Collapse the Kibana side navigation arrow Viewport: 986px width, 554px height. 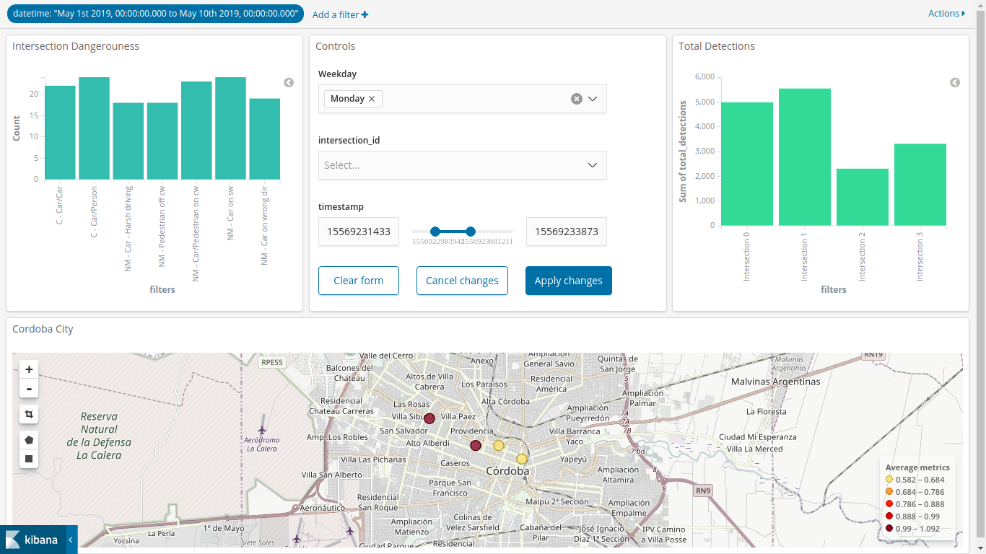(71, 540)
